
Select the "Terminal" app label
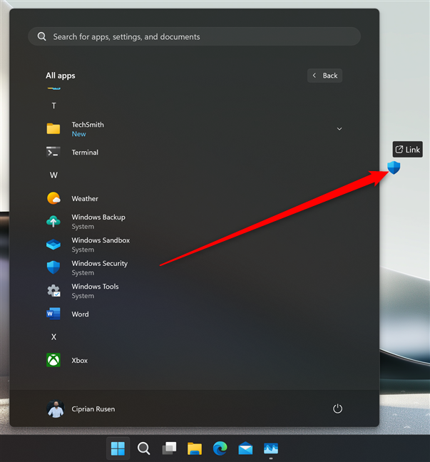(85, 153)
